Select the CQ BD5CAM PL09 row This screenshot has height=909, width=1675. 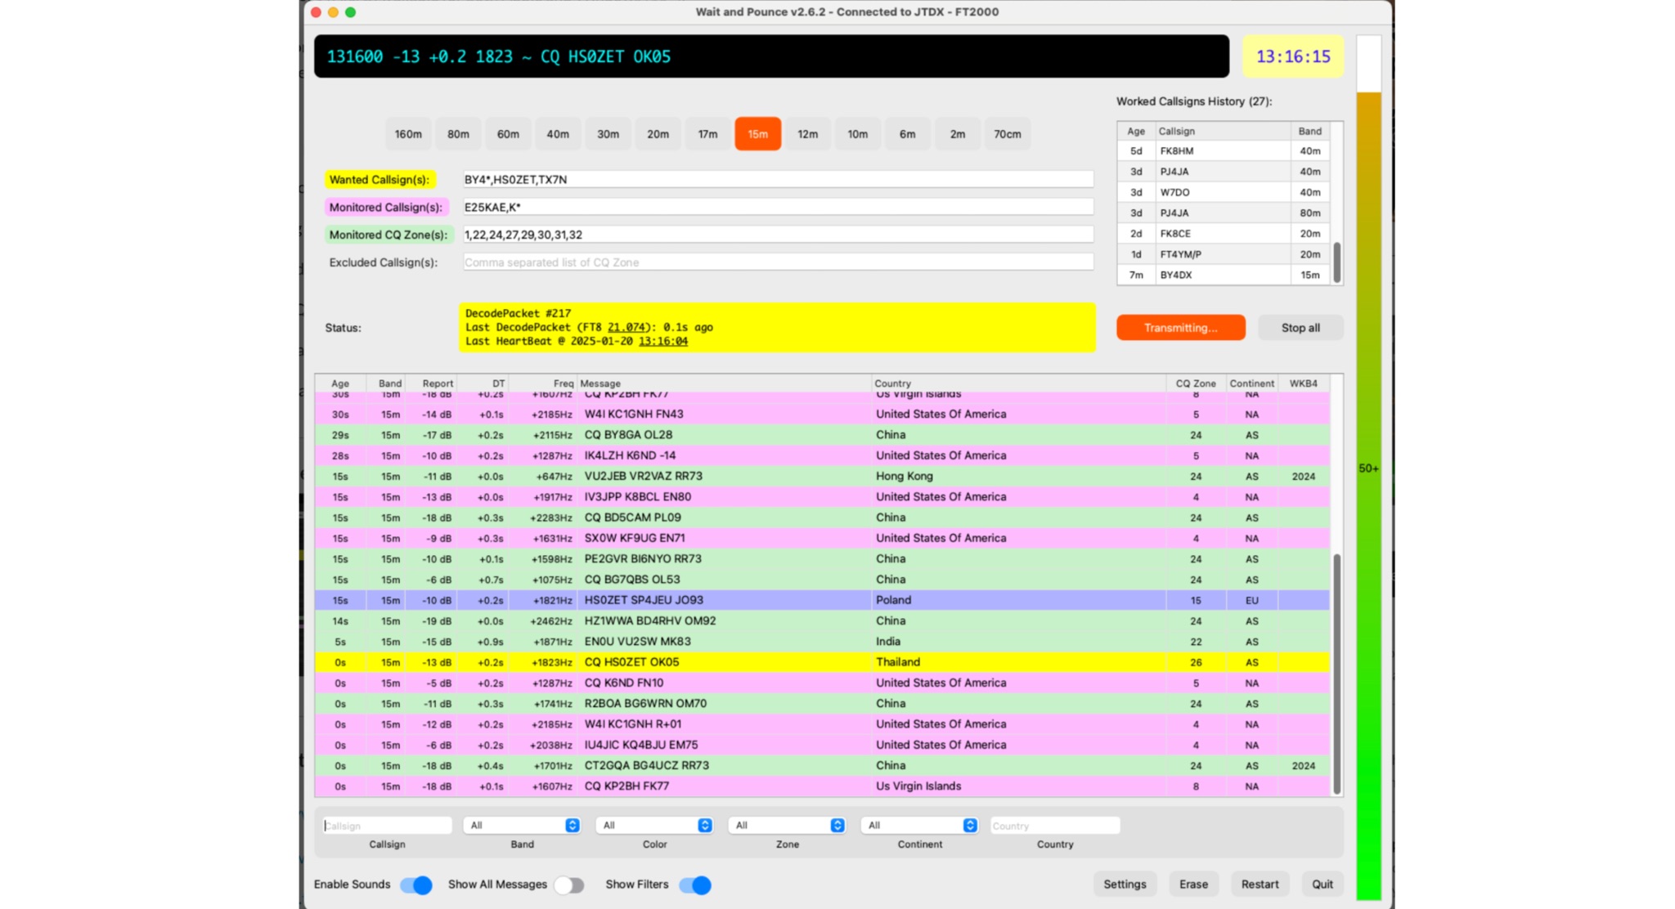822,517
